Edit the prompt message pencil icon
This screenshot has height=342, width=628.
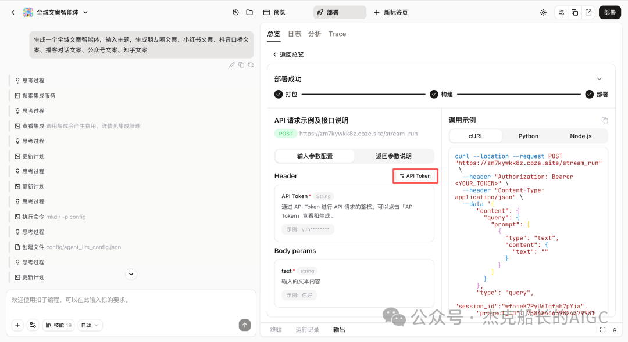pyautogui.click(x=232, y=65)
